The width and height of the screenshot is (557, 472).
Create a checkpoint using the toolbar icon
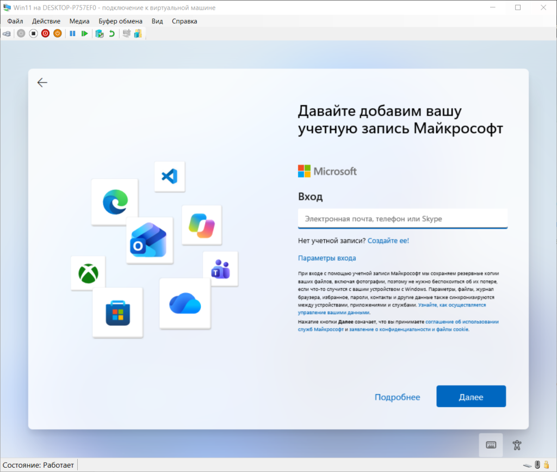tap(100, 34)
